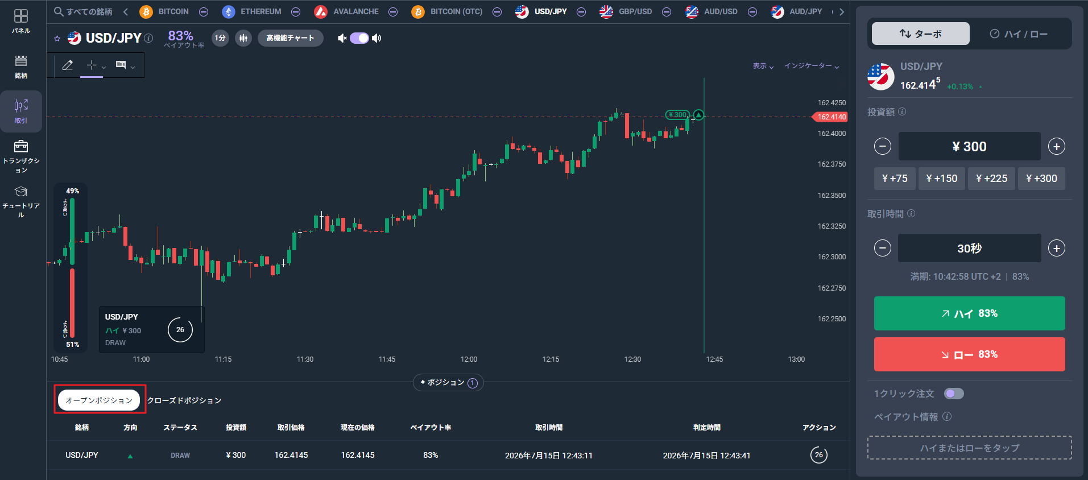Expand the crosshair cursor tool dropdown
Screen dimensions: 1088x480
104,67
